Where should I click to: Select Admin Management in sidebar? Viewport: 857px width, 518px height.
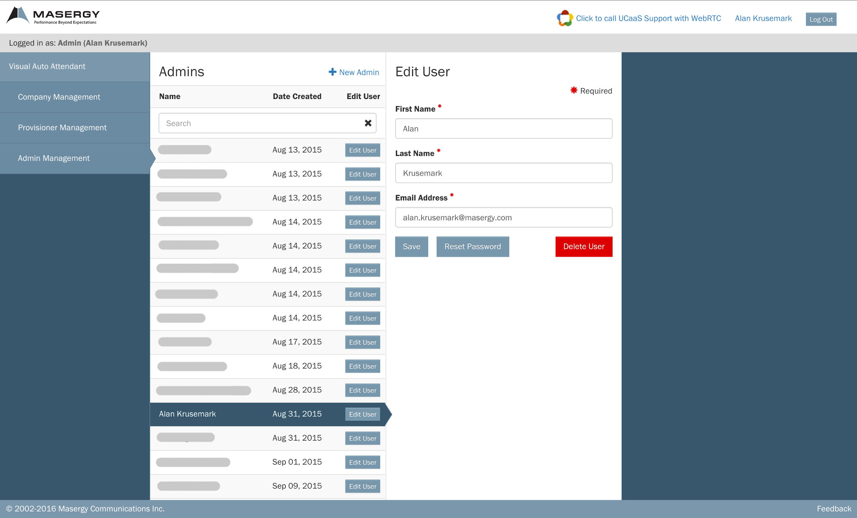tap(54, 158)
